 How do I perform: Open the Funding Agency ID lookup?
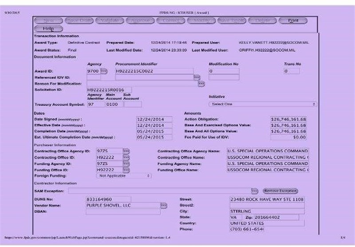(x=126, y=164)
